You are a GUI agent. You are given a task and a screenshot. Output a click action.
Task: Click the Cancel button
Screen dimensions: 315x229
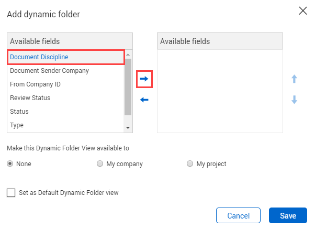(x=238, y=215)
